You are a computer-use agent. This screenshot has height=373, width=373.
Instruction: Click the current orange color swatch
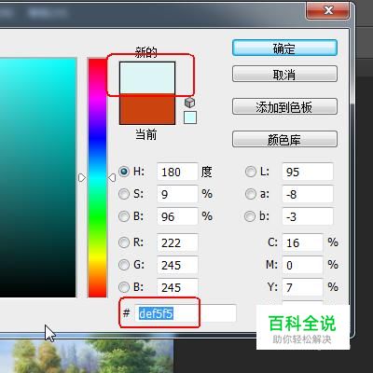[147, 109]
